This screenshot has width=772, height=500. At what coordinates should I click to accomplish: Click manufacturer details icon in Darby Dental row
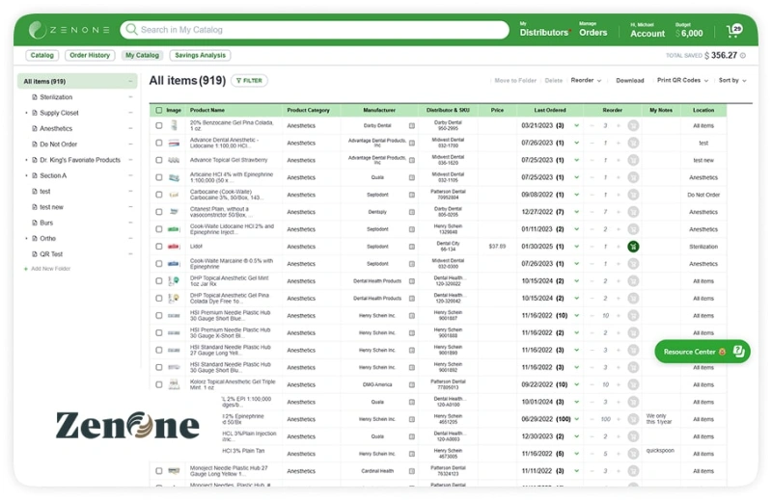coord(412,125)
